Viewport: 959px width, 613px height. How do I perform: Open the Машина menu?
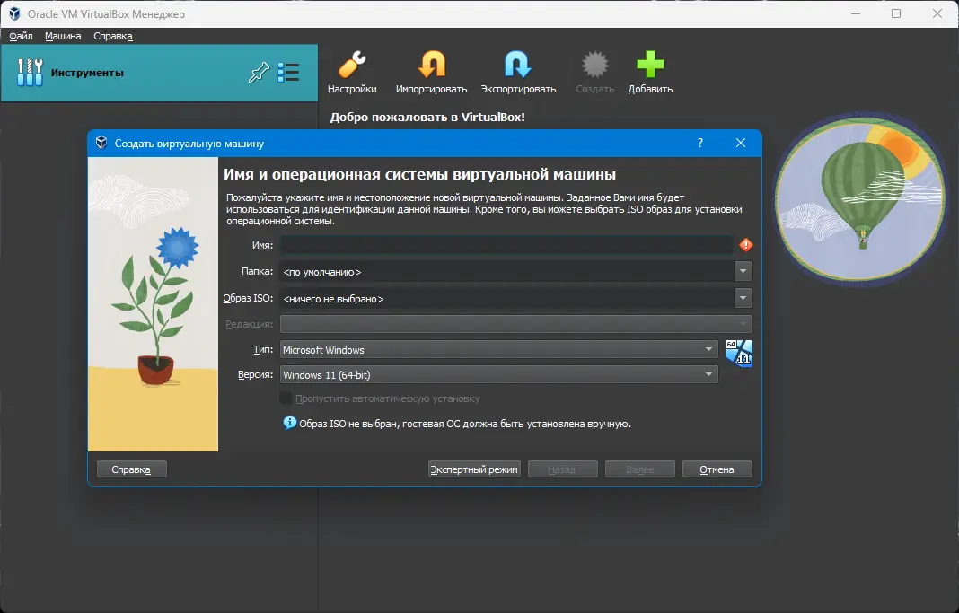pos(63,36)
